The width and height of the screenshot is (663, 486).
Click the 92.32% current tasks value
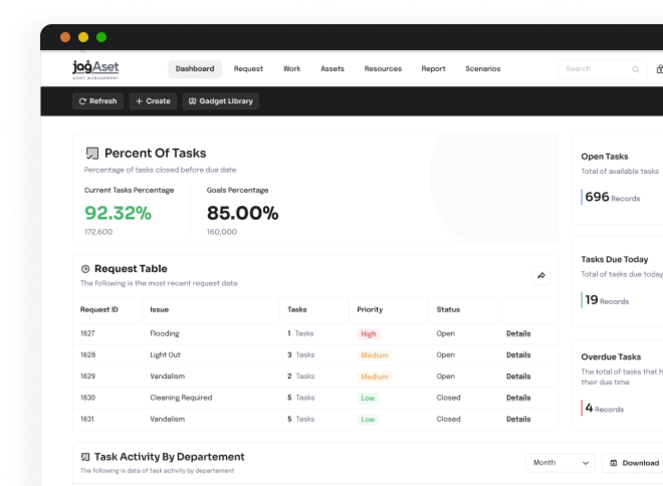click(x=118, y=213)
